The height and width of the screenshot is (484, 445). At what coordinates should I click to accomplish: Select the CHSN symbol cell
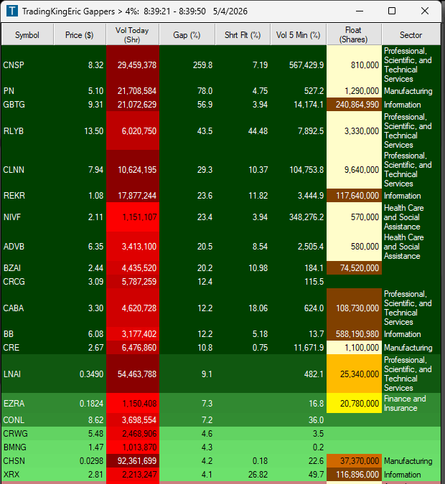point(27,460)
